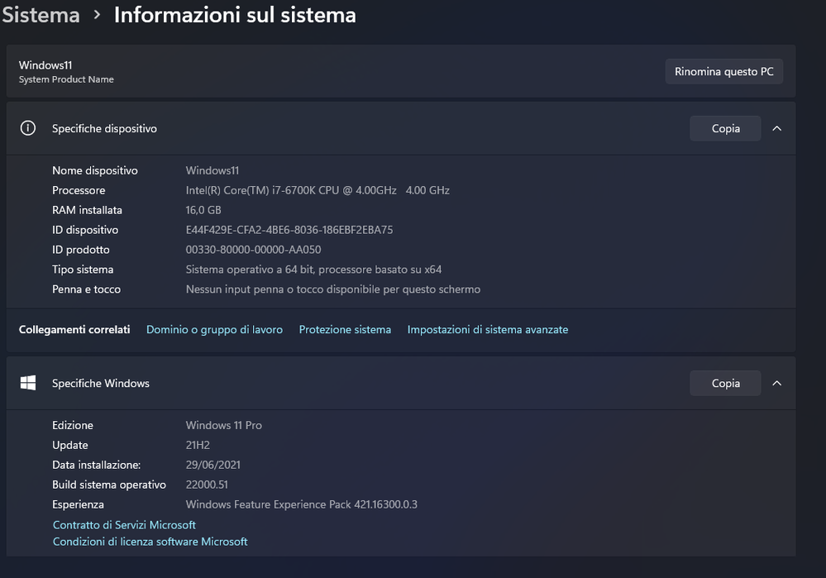The width and height of the screenshot is (826, 578).
Task: Click the Nome dispositivo label
Action: pos(95,170)
